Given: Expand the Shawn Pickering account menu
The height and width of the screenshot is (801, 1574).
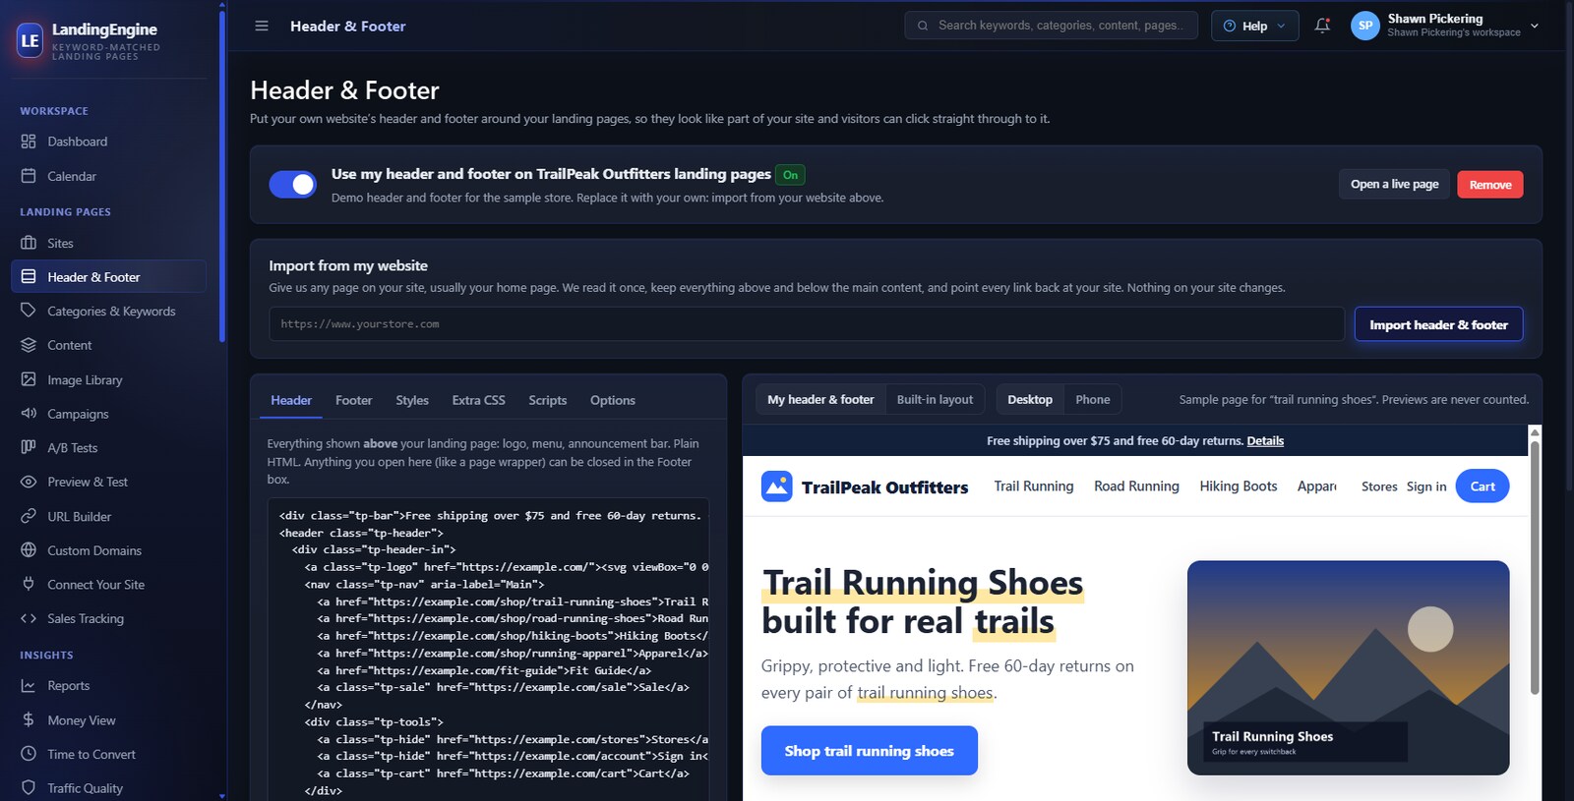Looking at the screenshot, I should pos(1445,26).
